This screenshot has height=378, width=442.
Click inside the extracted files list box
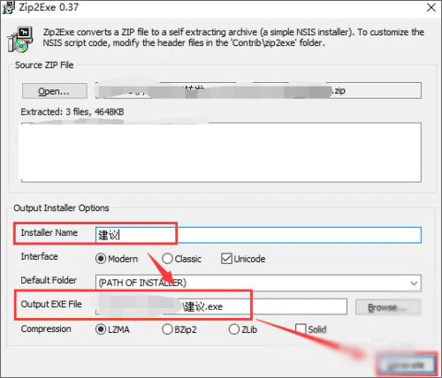221,153
